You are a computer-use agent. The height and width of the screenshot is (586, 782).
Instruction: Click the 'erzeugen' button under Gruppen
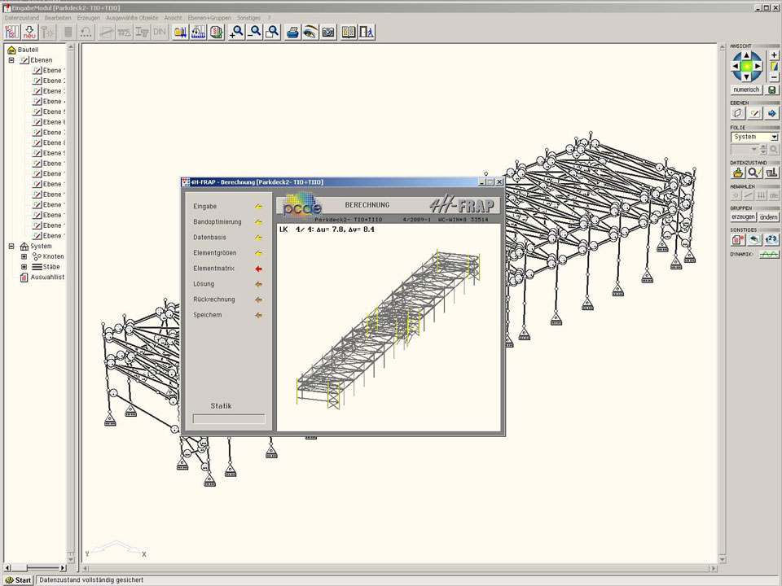743,217
